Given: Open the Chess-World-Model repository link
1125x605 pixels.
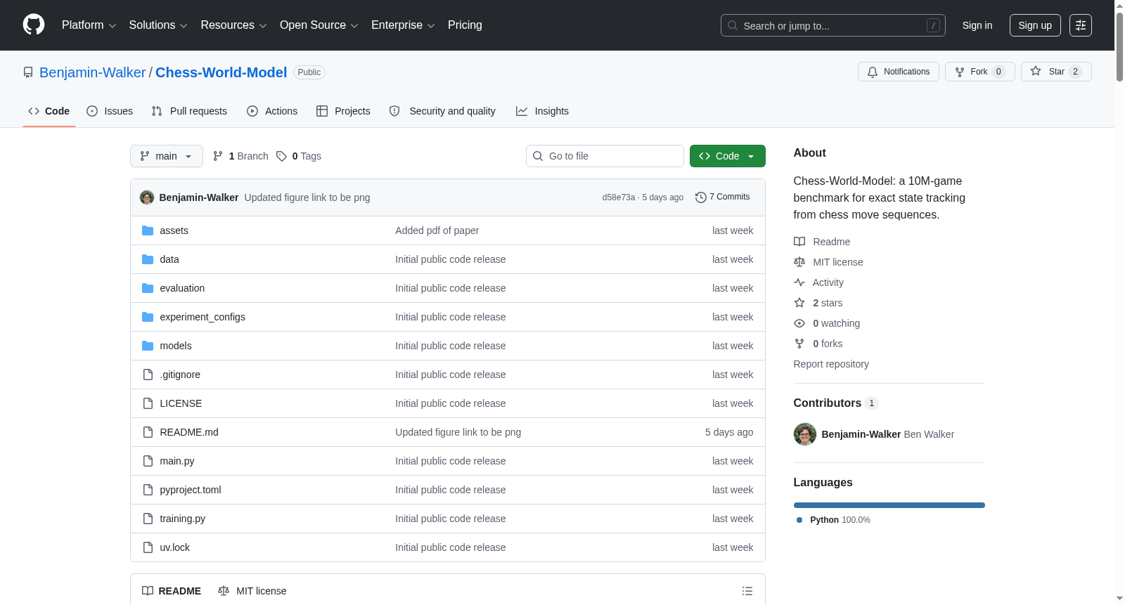Looking at the screenshot, I should pyautogui.click(x=221, y=72).
